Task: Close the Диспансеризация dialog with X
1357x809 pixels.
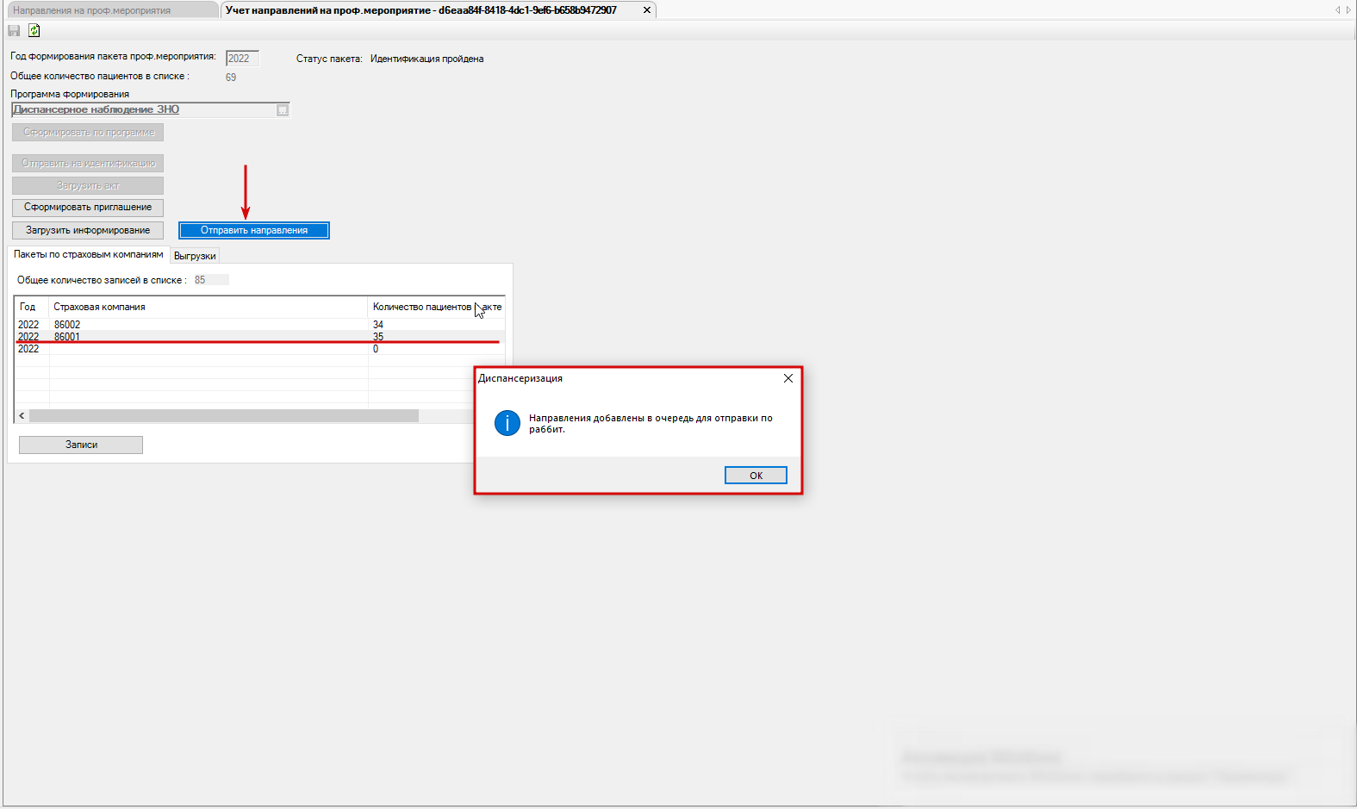Action: click(x=787, y=378)
